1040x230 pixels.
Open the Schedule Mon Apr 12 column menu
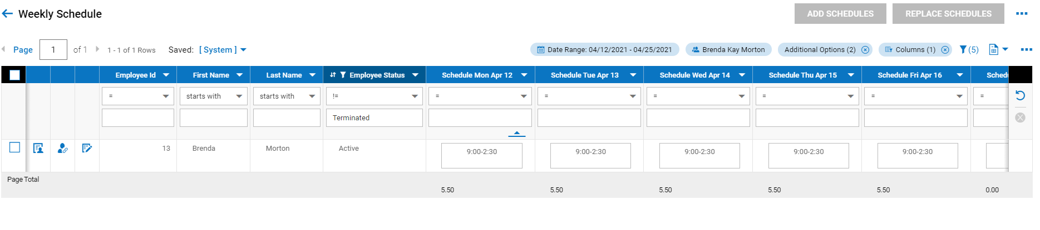[x=524, y=75]
